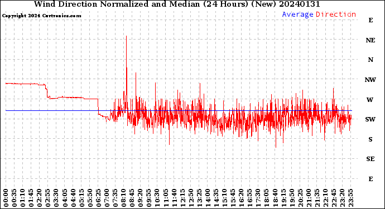
Task: Click the 00:35 time label
Action: pyautogui.click(x=15, y=198)
